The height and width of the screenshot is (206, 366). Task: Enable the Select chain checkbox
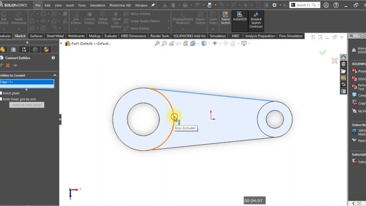pos(1,93)
